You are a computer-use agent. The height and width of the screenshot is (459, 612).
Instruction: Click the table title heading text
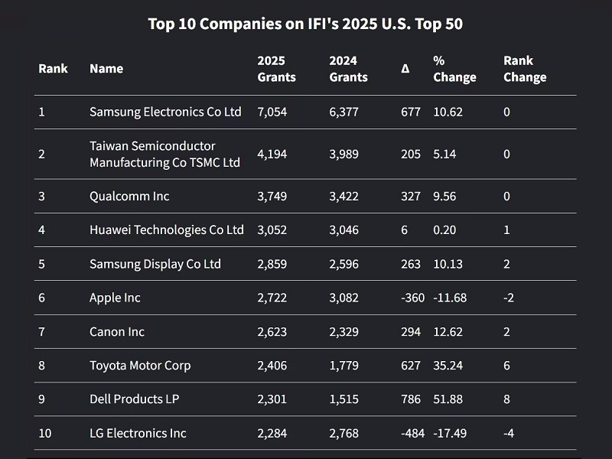point(305,24)
